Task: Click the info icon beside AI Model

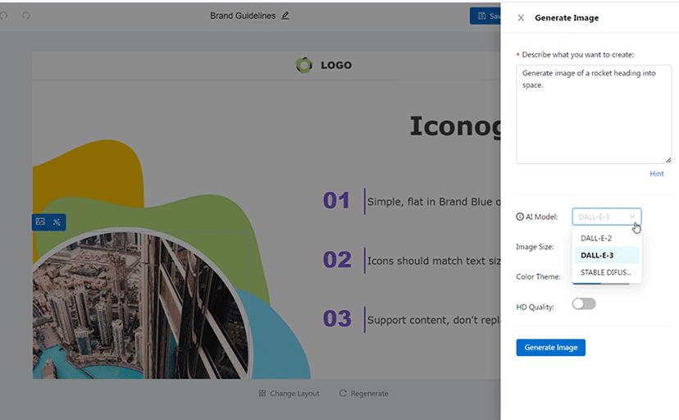Action: [520, 217]
